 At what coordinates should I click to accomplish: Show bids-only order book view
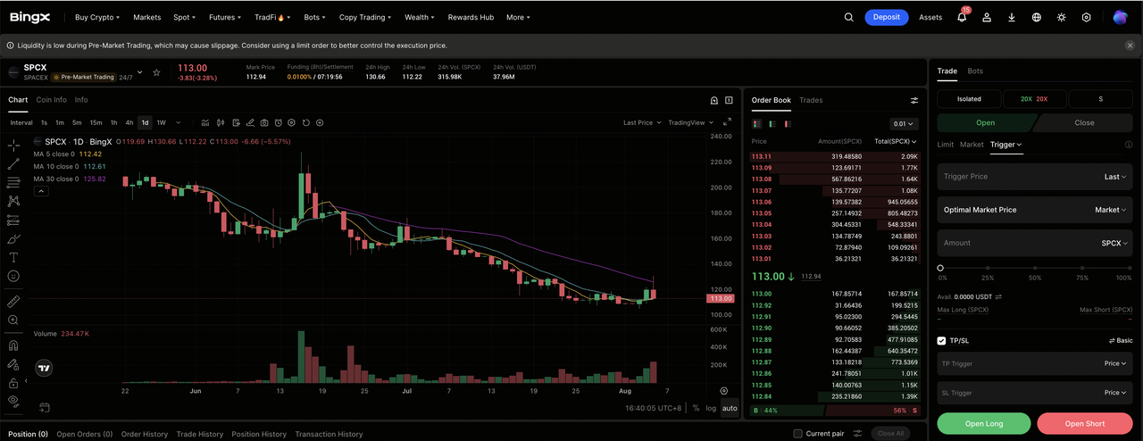[x=772, y=124]
